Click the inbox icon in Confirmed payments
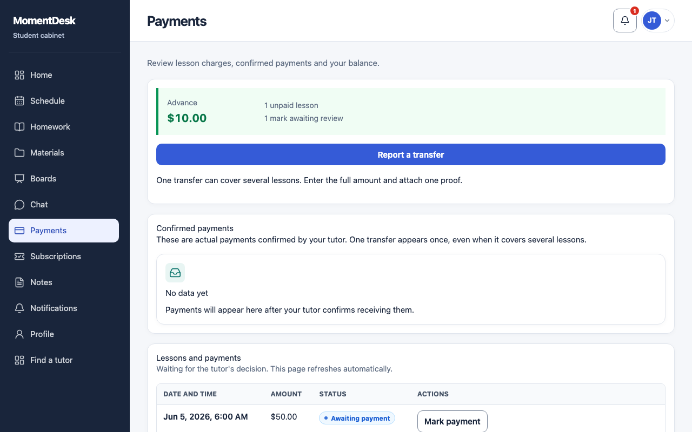 point(175,273)
